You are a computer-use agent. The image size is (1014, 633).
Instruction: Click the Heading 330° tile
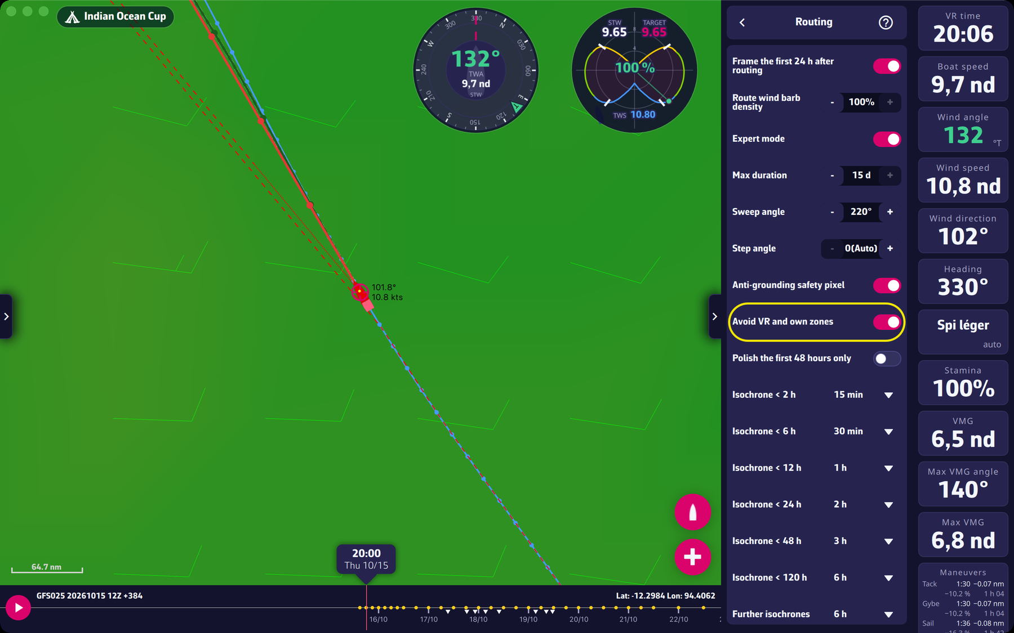pos(963,281)
